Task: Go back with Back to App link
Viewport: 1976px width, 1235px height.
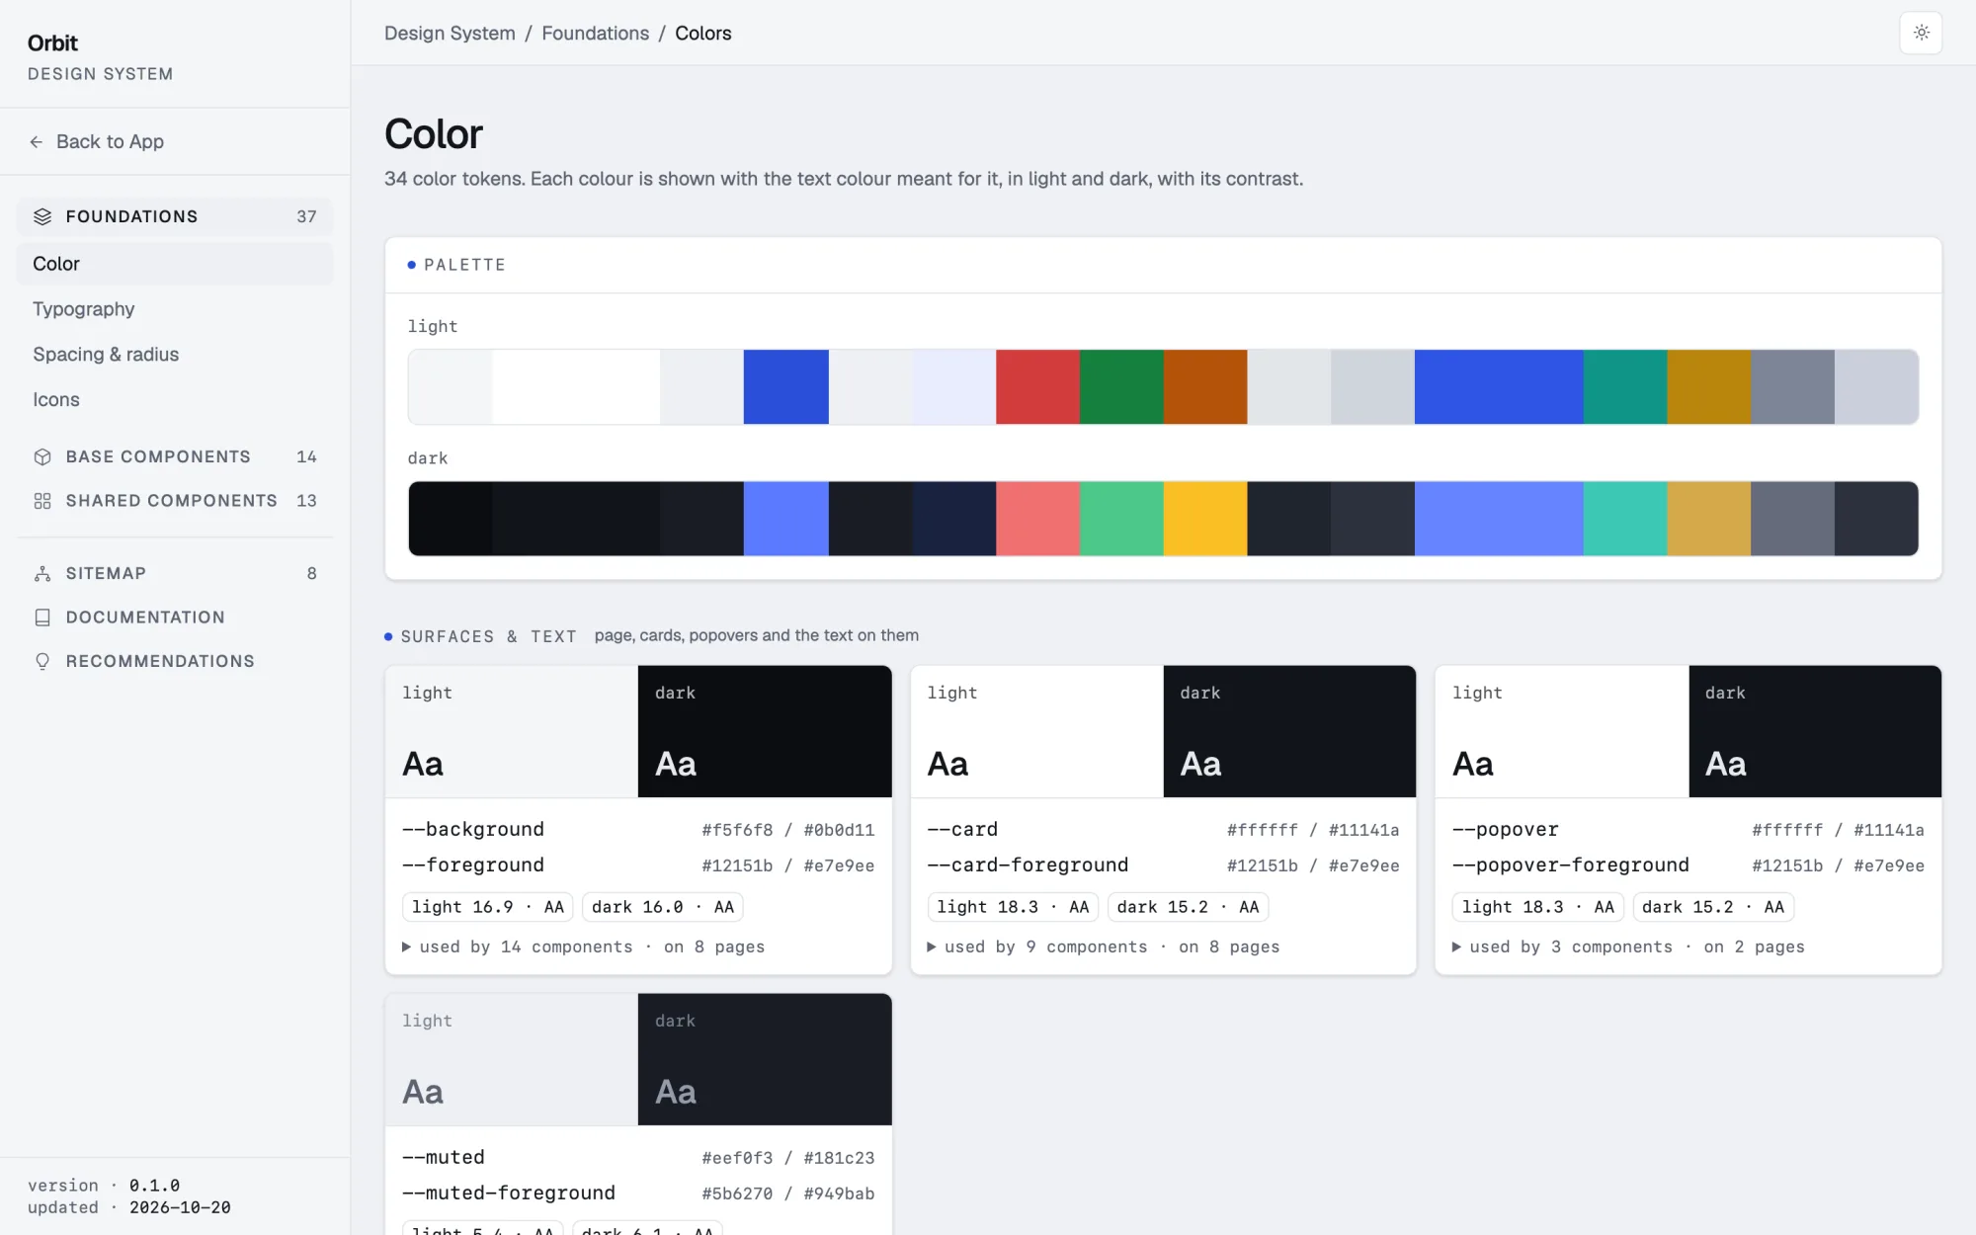Action: [x=97, y=142]
